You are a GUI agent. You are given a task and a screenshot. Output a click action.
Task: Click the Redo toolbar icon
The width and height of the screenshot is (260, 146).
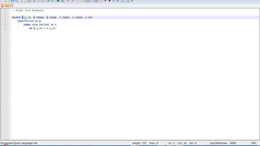click(x=52, y=1)
